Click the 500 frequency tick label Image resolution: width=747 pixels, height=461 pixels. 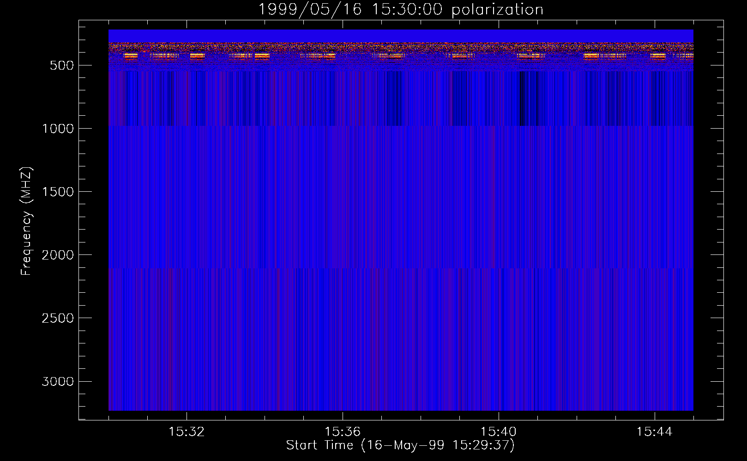coord(62,65)
